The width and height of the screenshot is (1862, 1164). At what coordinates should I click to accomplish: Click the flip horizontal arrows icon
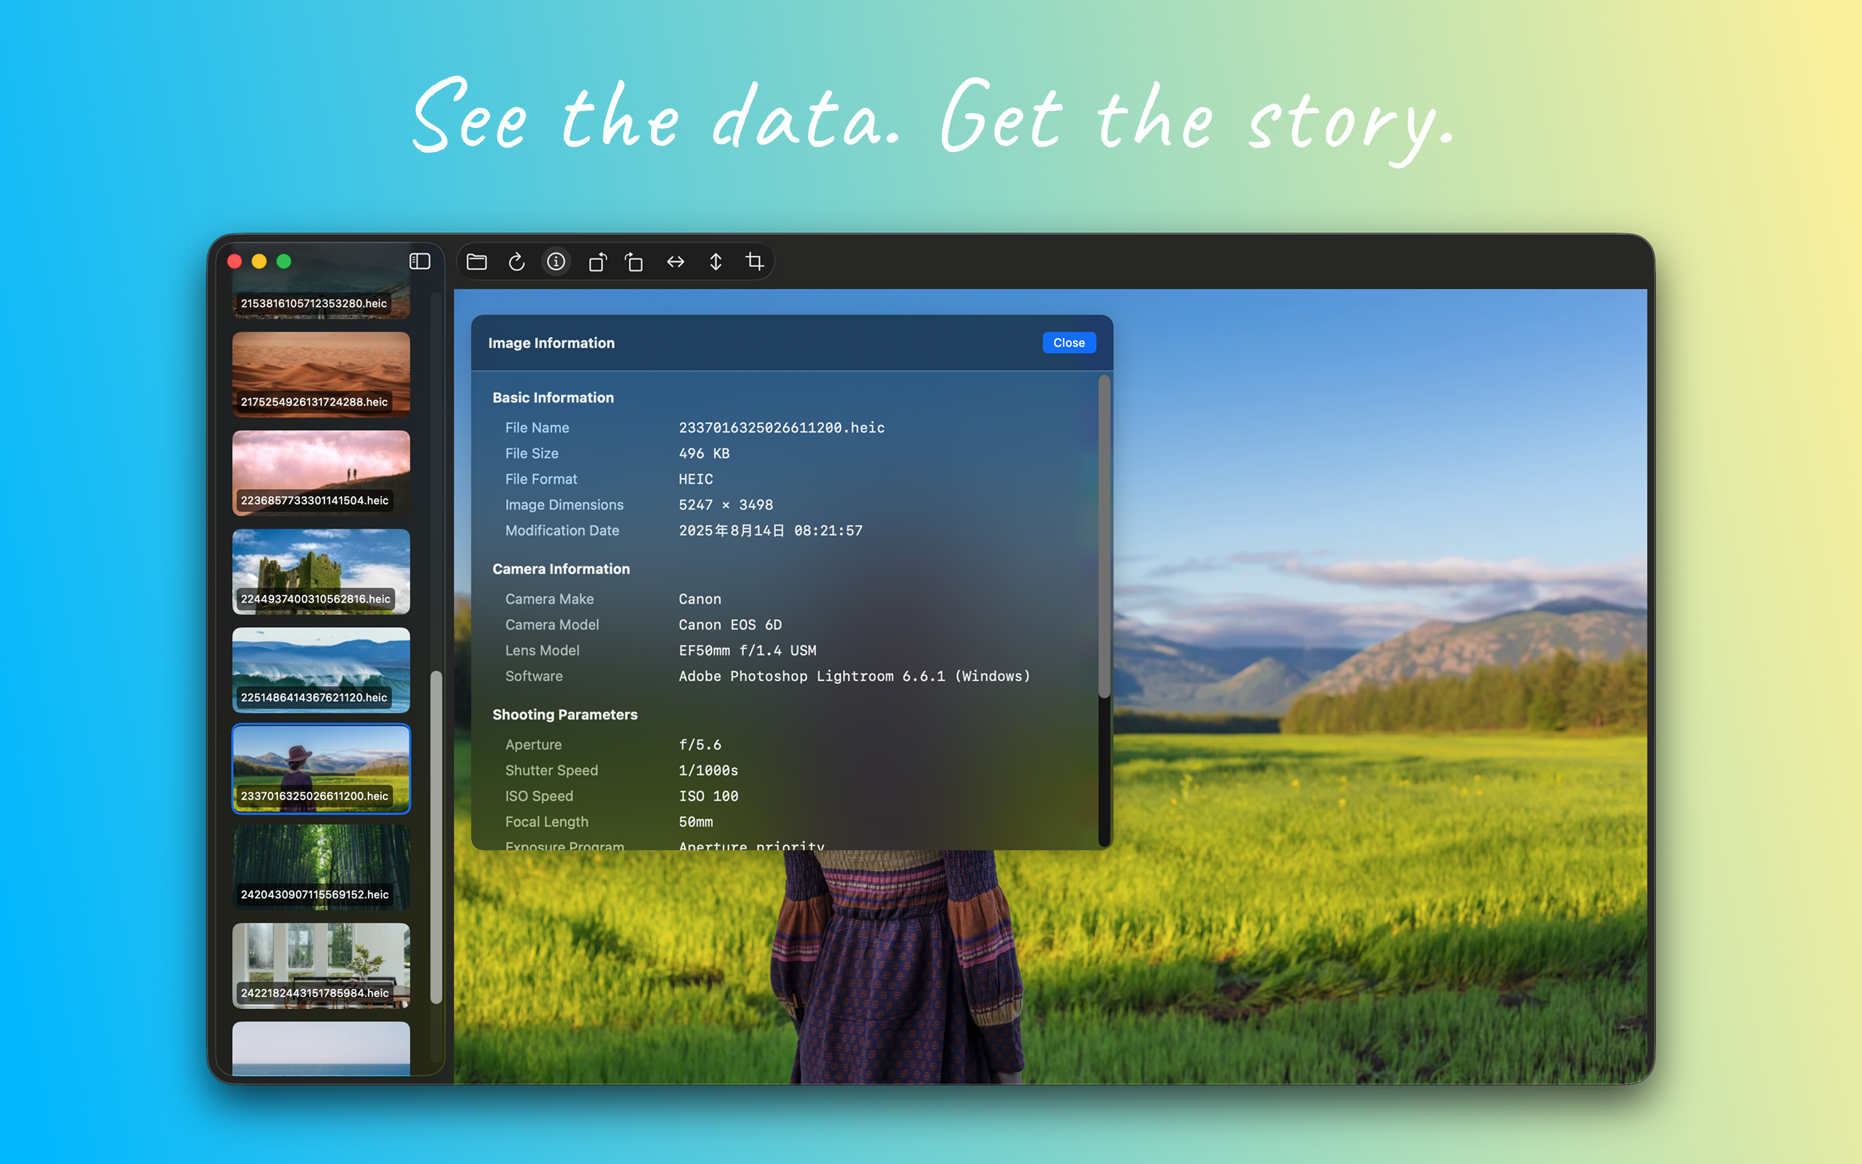coord(675,262)
